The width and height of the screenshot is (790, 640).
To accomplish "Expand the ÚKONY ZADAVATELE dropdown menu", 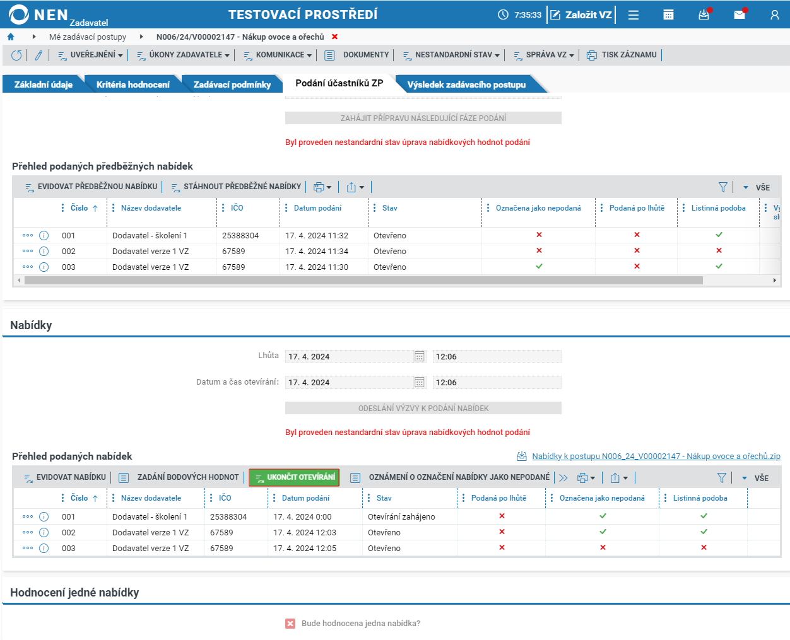I will tap(184, 55).
